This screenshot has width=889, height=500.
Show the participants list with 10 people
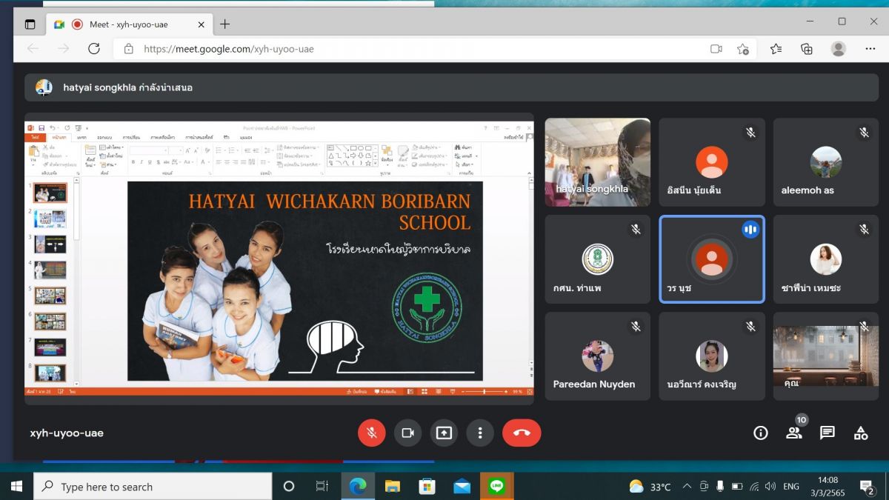tap(793, 433)
